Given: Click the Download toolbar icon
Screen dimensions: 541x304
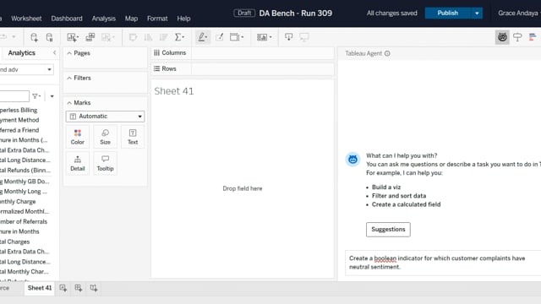Looking at the screenshot, I should 289,37.
